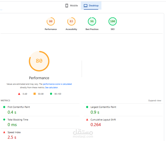The image size is (166, 141).
Task: Select the Performance score gauge 80
Action: [x=51, y=21]
